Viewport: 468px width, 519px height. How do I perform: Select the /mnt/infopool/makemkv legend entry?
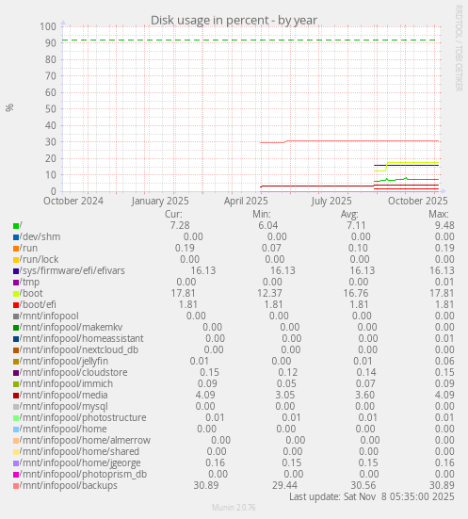(72, 327)
